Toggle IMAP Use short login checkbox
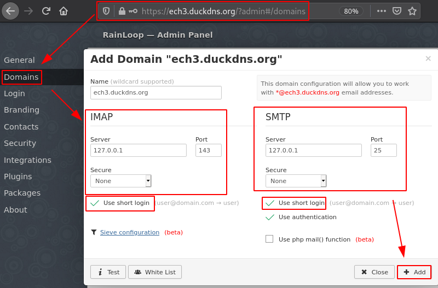Image resolution: width=438 pixels, height=288 pixels. pos(95,203)
